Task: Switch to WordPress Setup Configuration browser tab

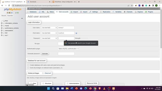Action: click(x=64, y=2)
